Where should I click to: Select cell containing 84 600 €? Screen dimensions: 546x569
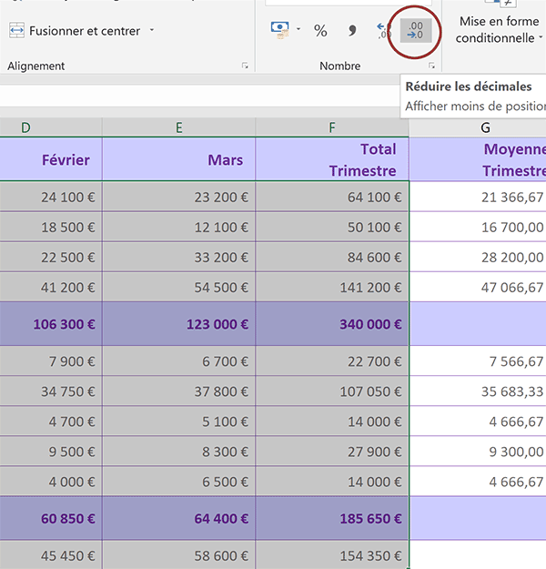pos(332,257)
